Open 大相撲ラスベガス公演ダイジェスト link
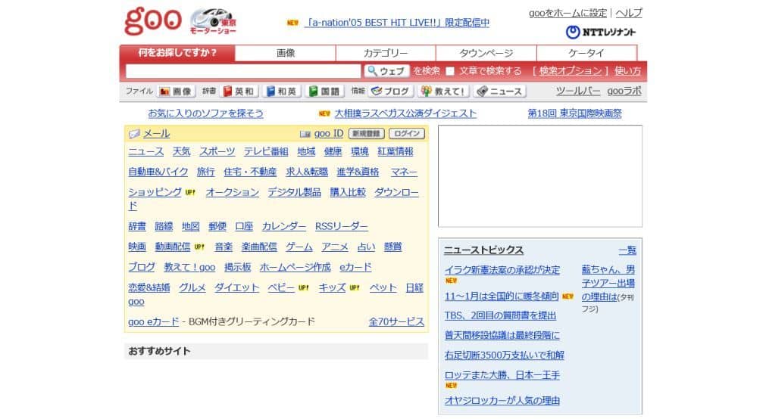Screen dimensions: 766x419 pos(405,113)
